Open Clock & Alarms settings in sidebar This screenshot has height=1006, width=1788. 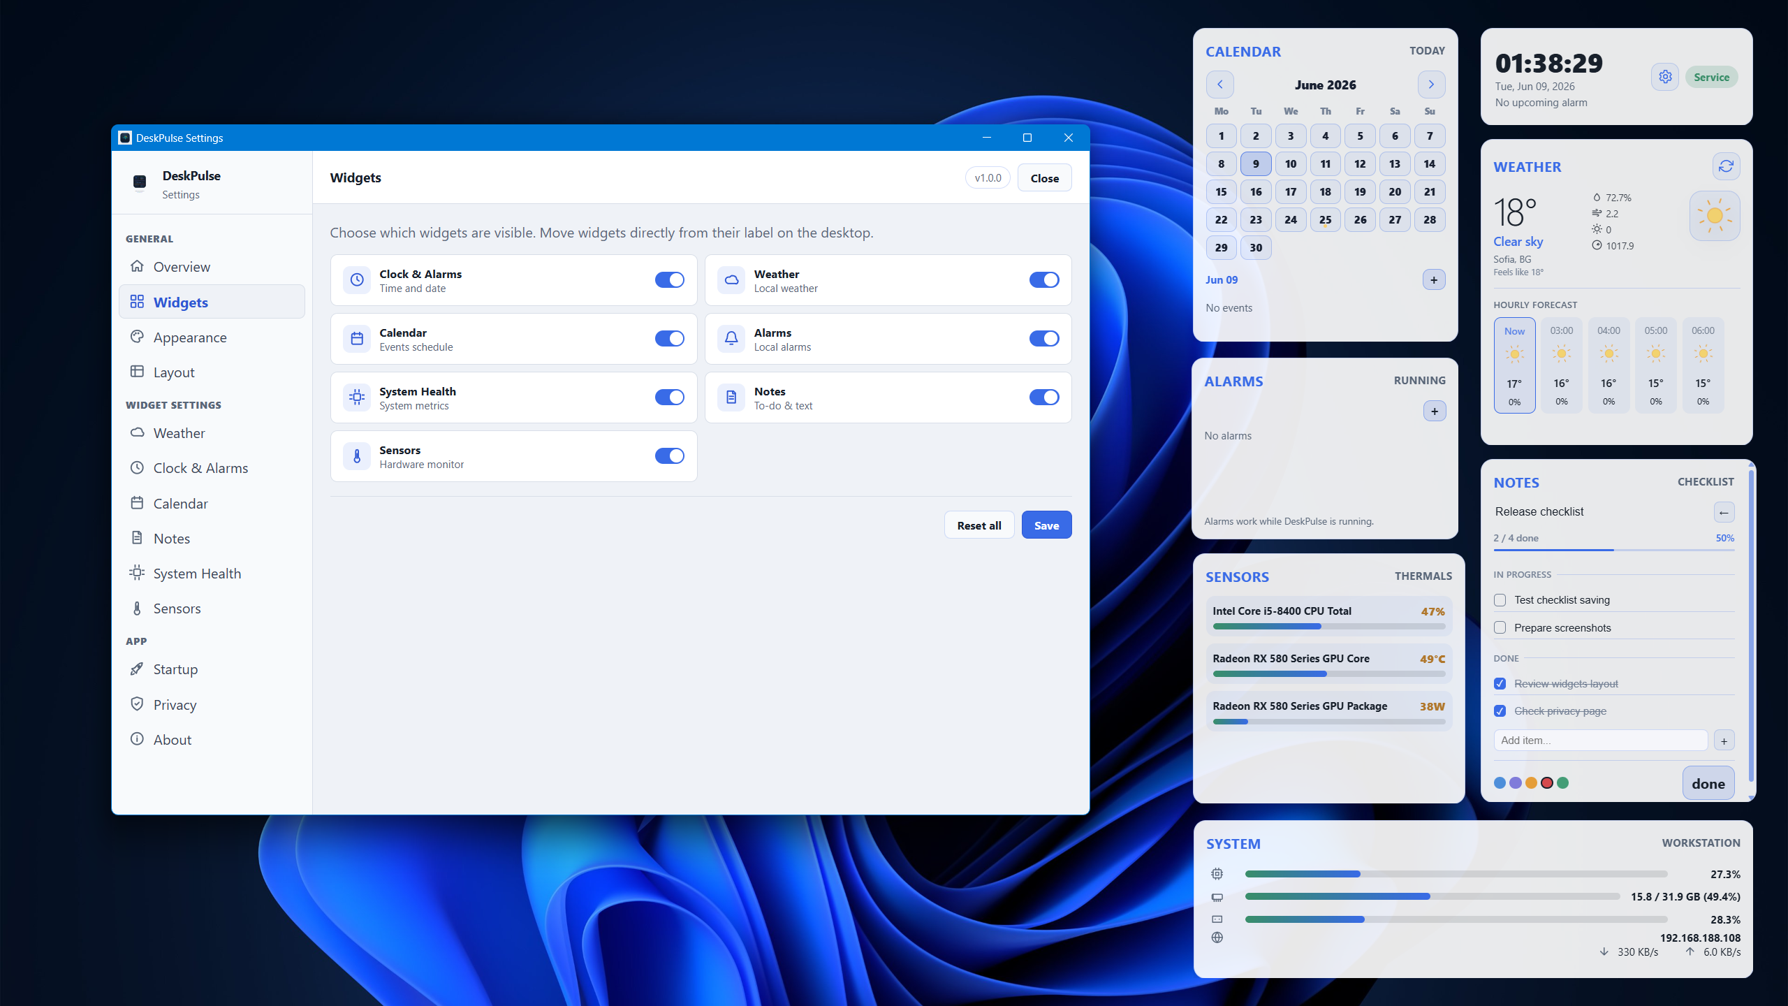[212, 468]
